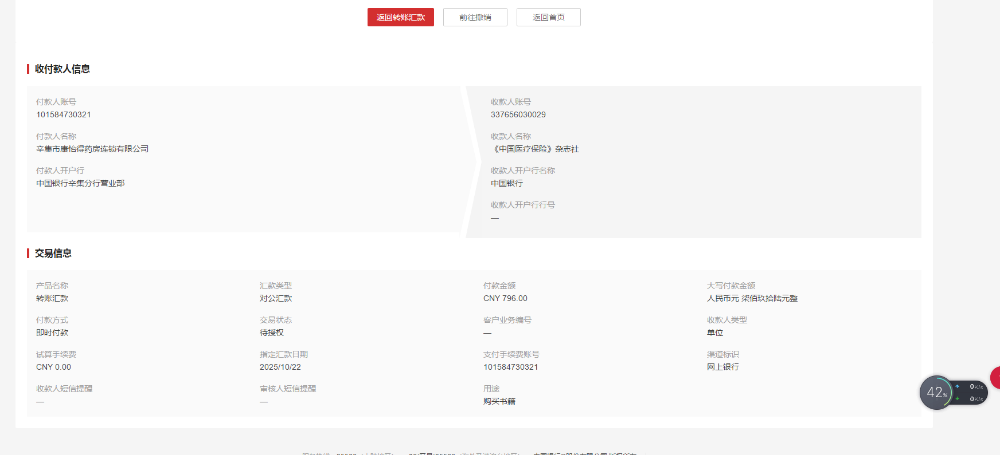Select payee account number 337656030029
Screen dimensions: 1000x455
click(518, 114)
